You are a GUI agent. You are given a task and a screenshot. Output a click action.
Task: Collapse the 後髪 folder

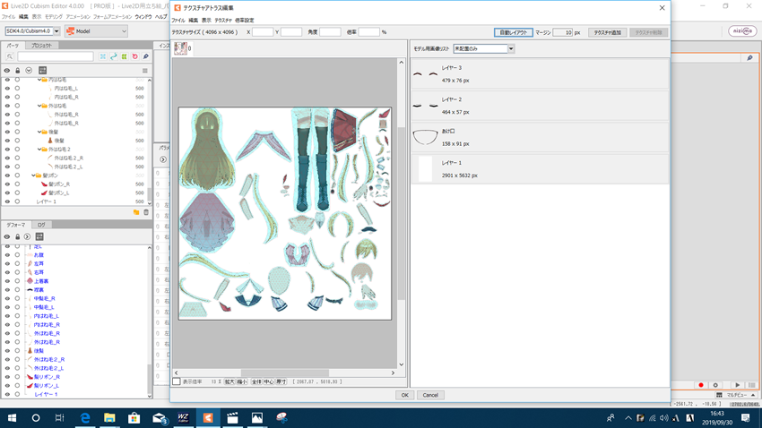pyautogui.click(x=39, y=132)
